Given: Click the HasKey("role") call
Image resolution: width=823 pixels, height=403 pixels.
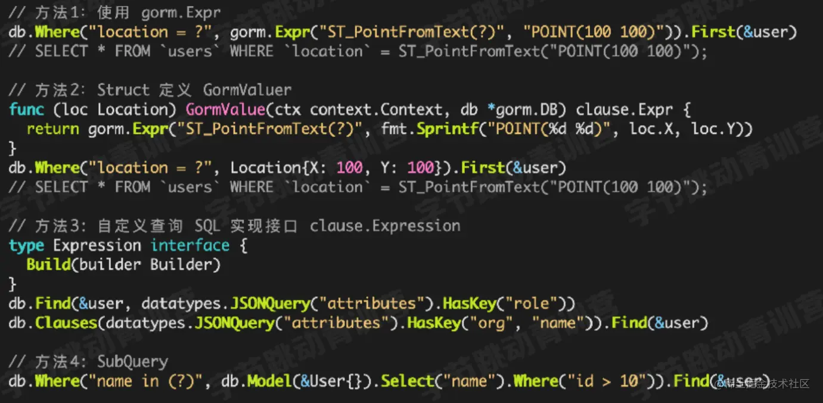Looking at the screenshot, I should [x=504, y=304].
